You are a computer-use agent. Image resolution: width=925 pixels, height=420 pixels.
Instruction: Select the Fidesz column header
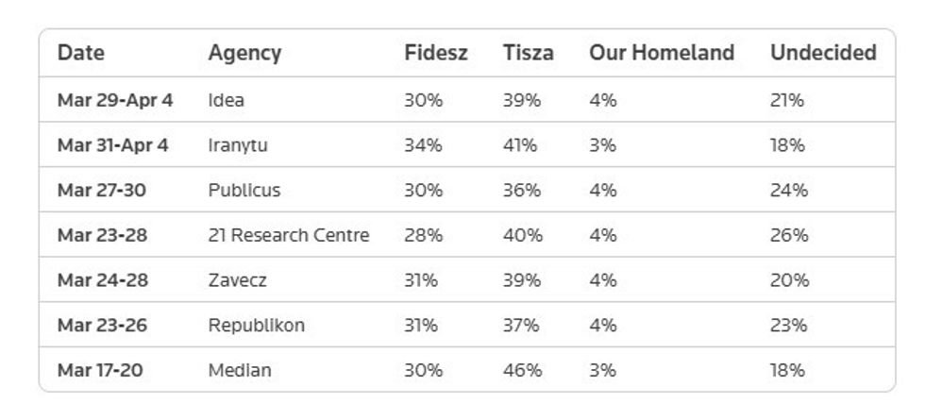[x=435, y=53]
